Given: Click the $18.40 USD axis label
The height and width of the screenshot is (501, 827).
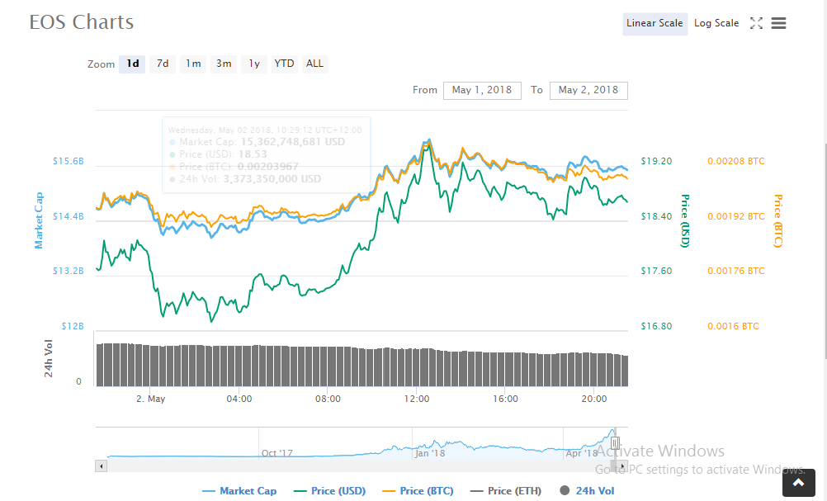Looking at the screenshot, I should tap(657, 217).
